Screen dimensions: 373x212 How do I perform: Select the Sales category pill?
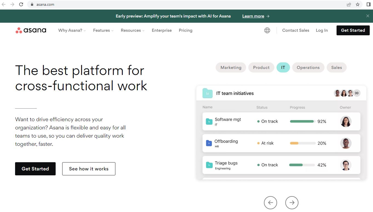click(x=336, y=68)
